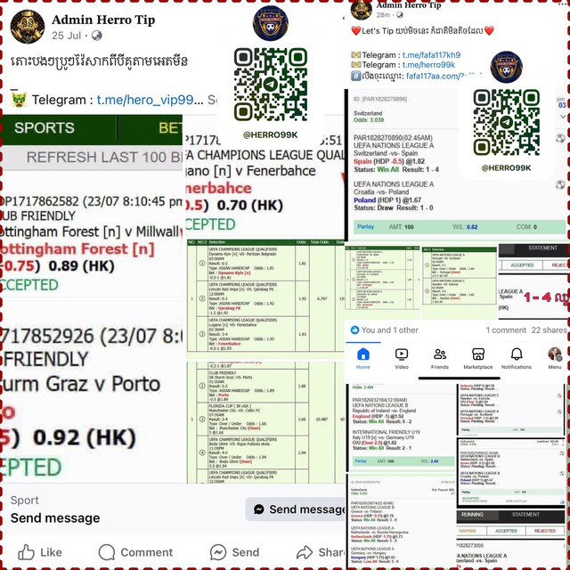This screenshot has height=570, width=570.
Task: Select the RUNNING tab in bottom bet panel
Action: pos(472,515)
